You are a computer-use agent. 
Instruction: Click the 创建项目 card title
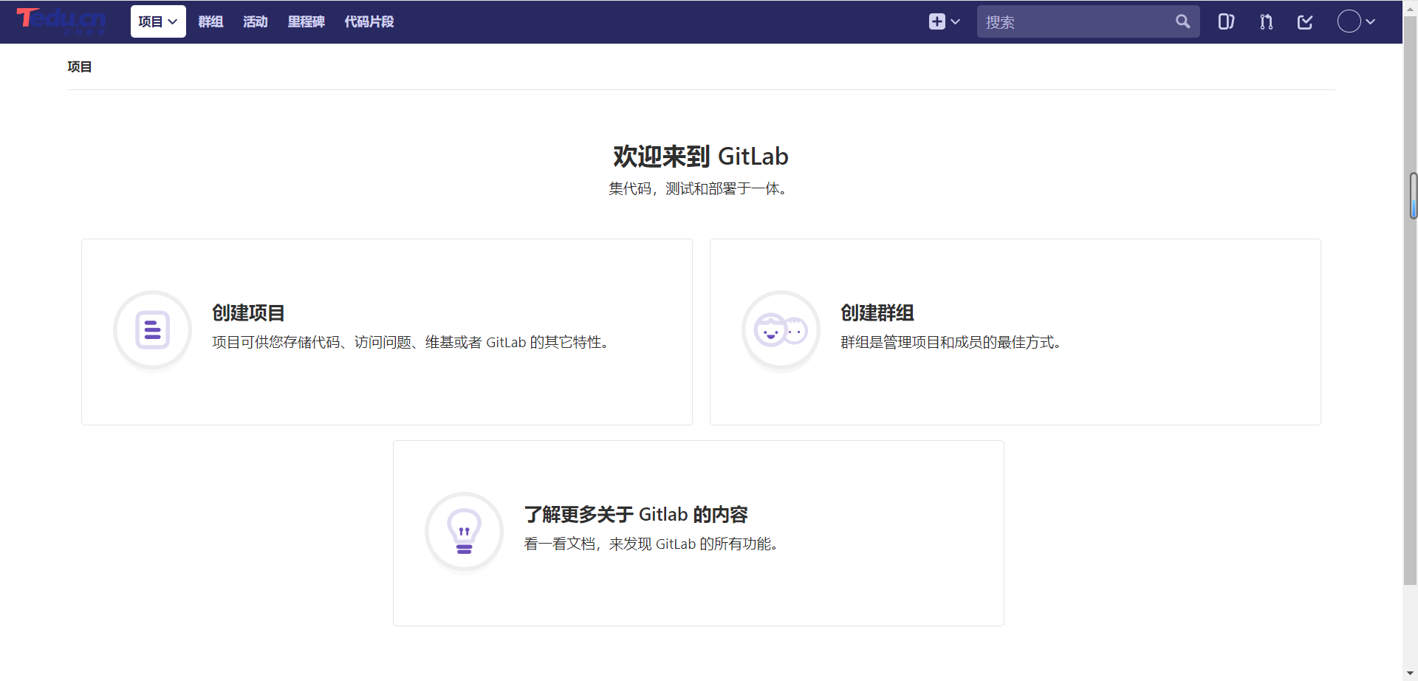tap(248, 312)
